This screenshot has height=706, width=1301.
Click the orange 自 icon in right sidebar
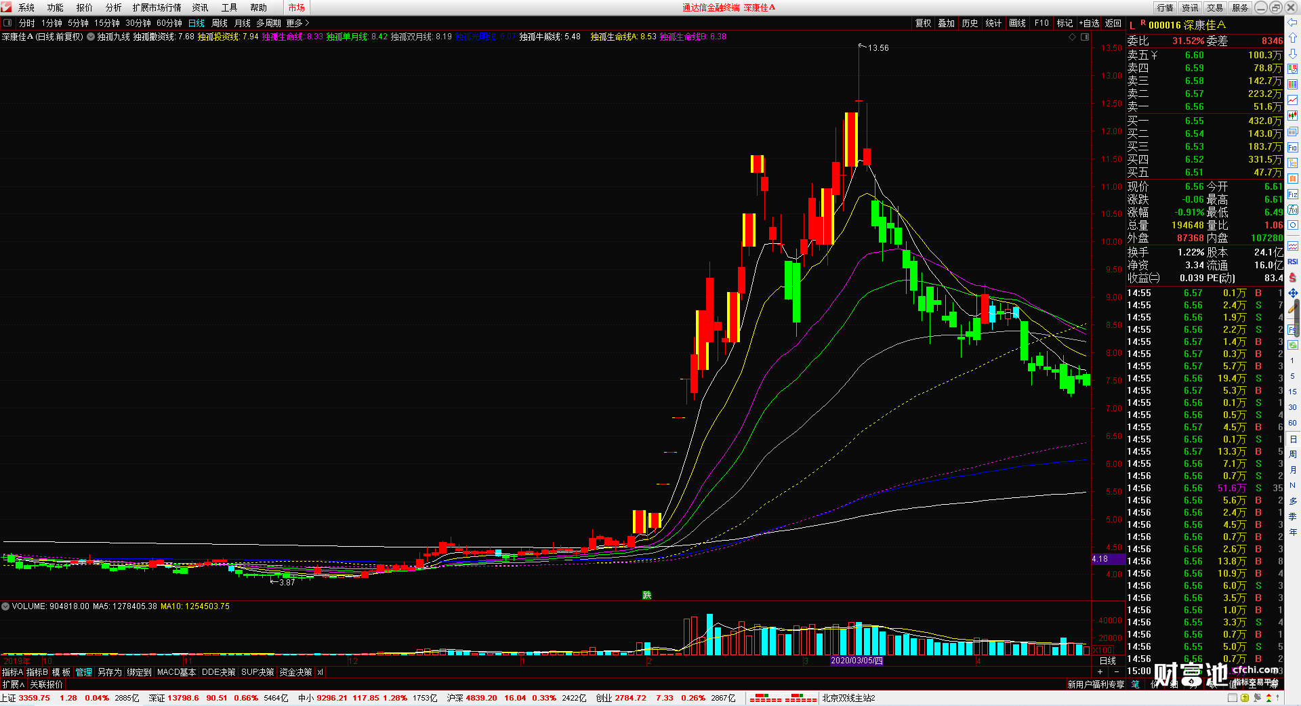(x=1293, y=178)
